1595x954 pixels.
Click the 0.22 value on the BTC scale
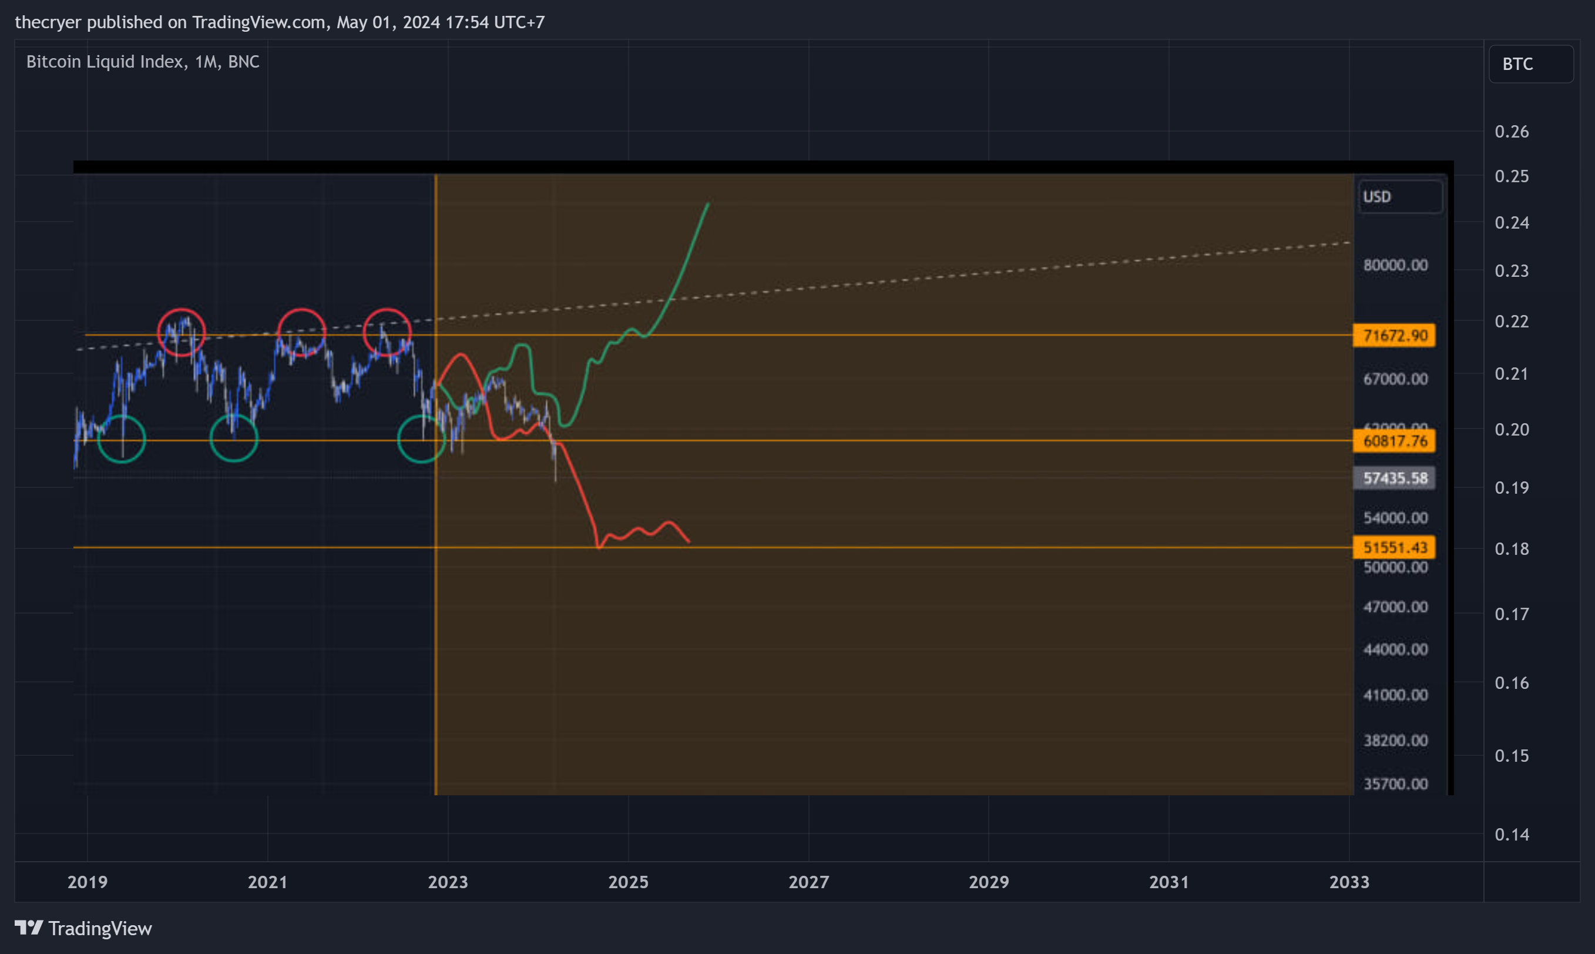[x=1512, y=322]
